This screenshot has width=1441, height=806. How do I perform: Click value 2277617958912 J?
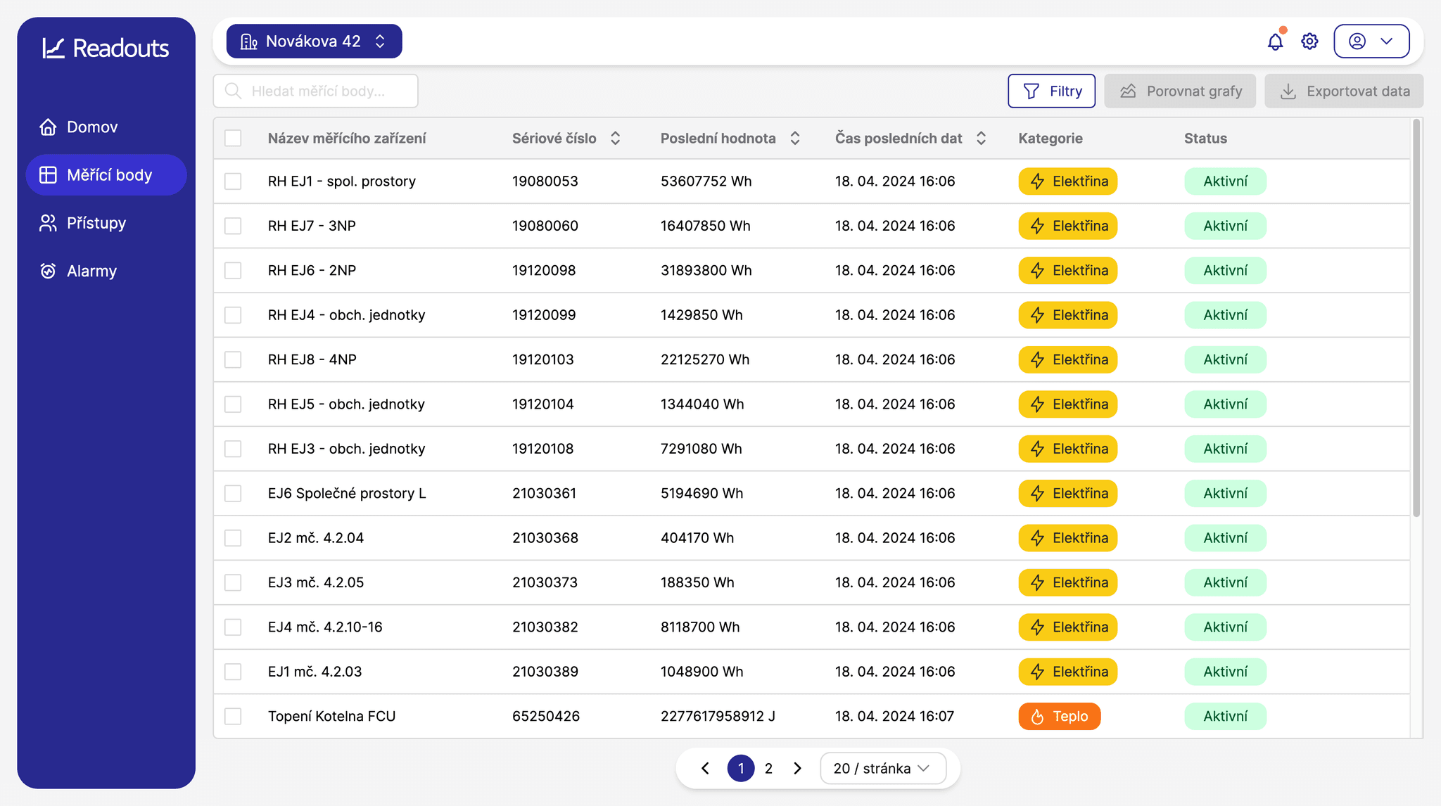point(718,717)
